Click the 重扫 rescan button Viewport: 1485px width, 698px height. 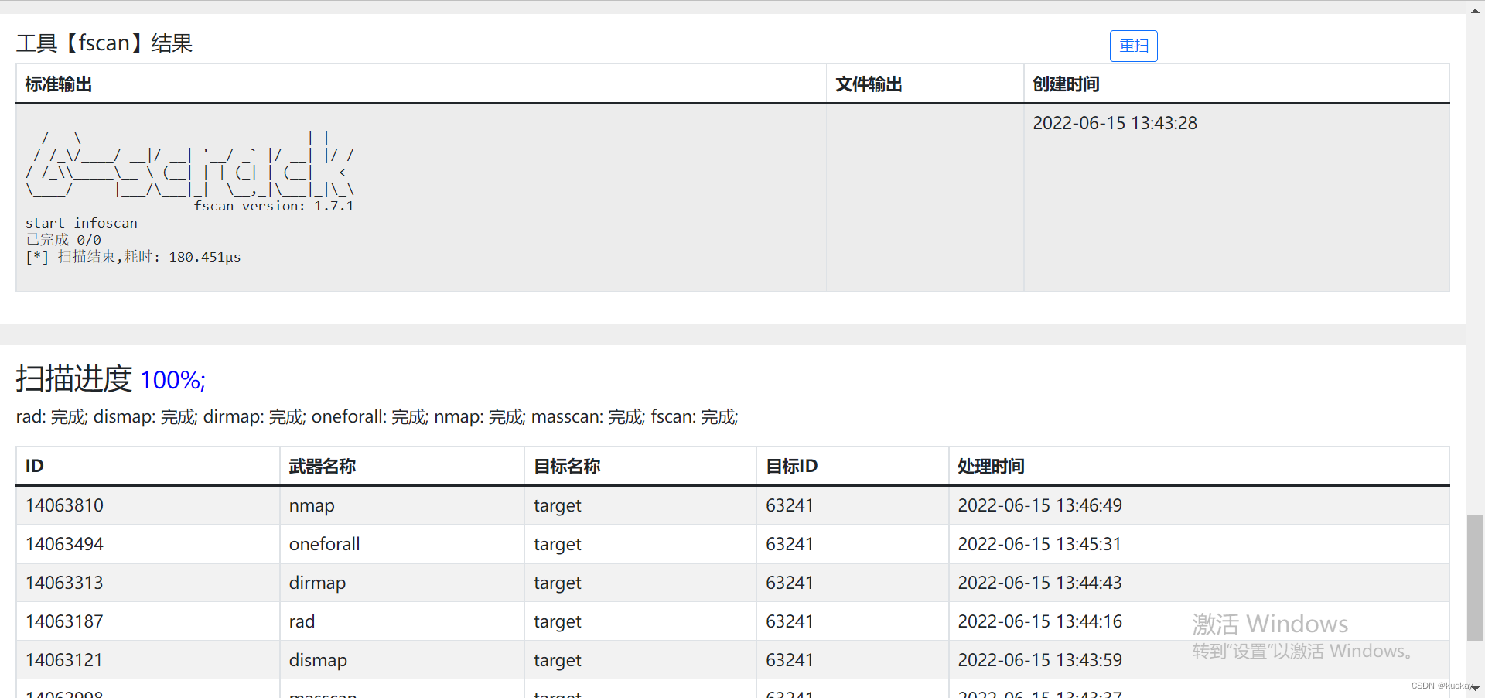1133,46
